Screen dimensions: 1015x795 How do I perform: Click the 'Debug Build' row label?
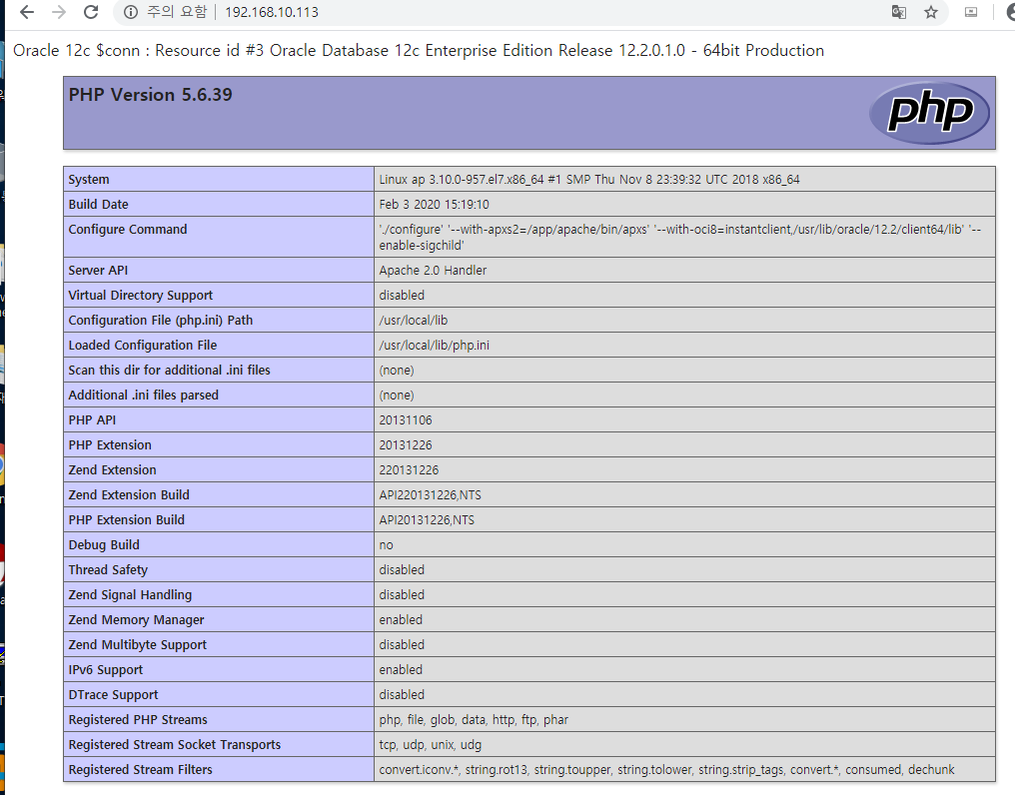[x=104, y=545]
